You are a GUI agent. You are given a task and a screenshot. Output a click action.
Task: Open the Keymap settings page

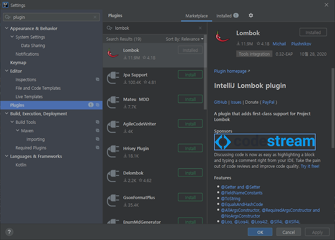(x=18, y=63)
